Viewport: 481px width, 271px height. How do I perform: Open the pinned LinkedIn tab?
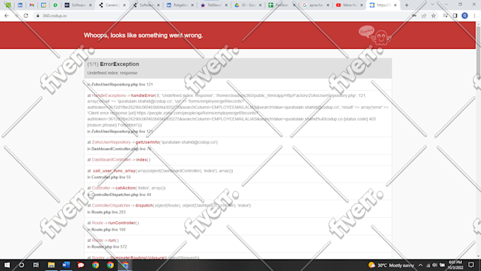point(20,5)
